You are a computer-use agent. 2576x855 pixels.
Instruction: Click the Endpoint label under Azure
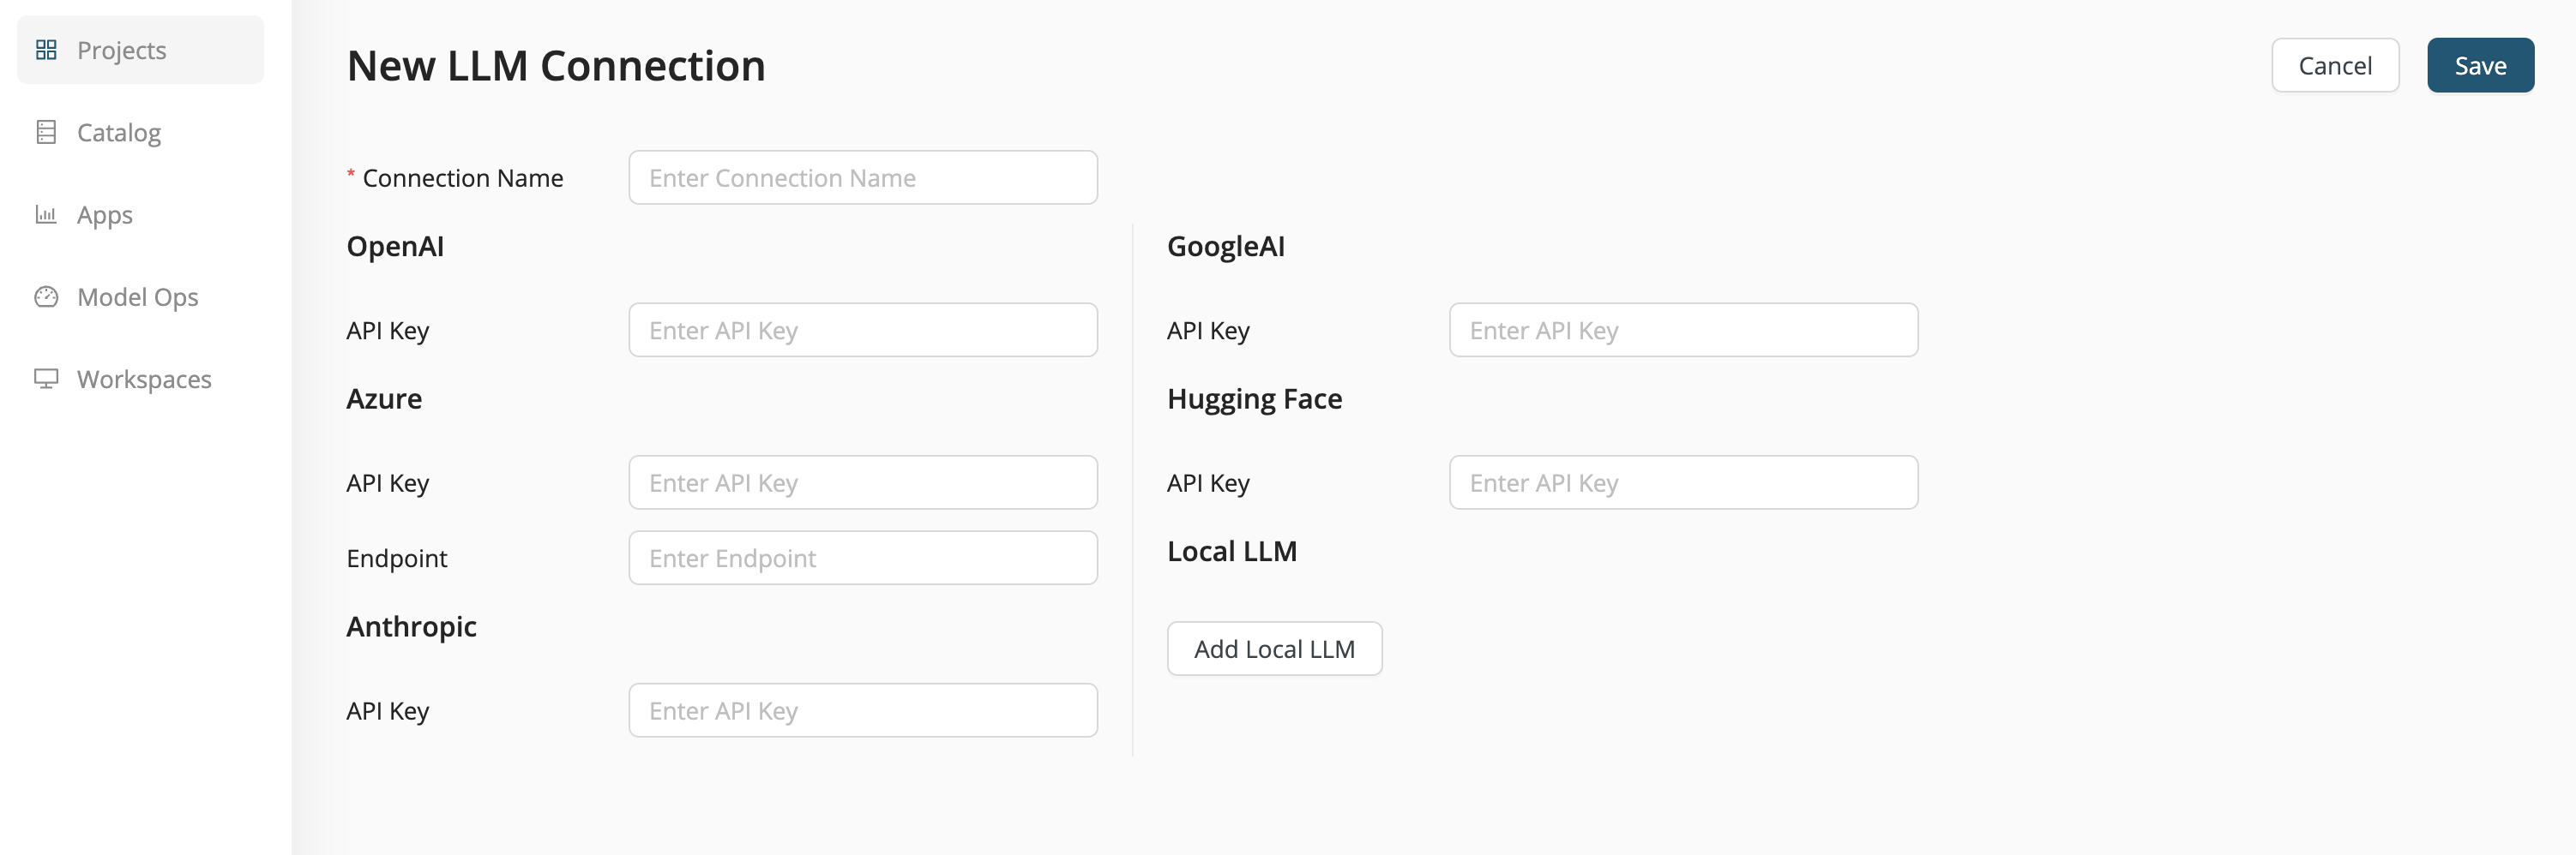[397, 559]
